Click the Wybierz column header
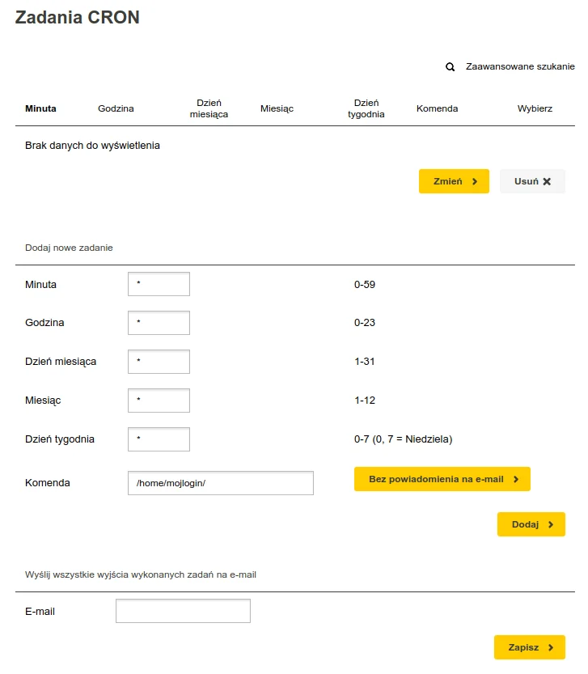The image size is (588, 674). pyautogui.click(x=535, y=108)
